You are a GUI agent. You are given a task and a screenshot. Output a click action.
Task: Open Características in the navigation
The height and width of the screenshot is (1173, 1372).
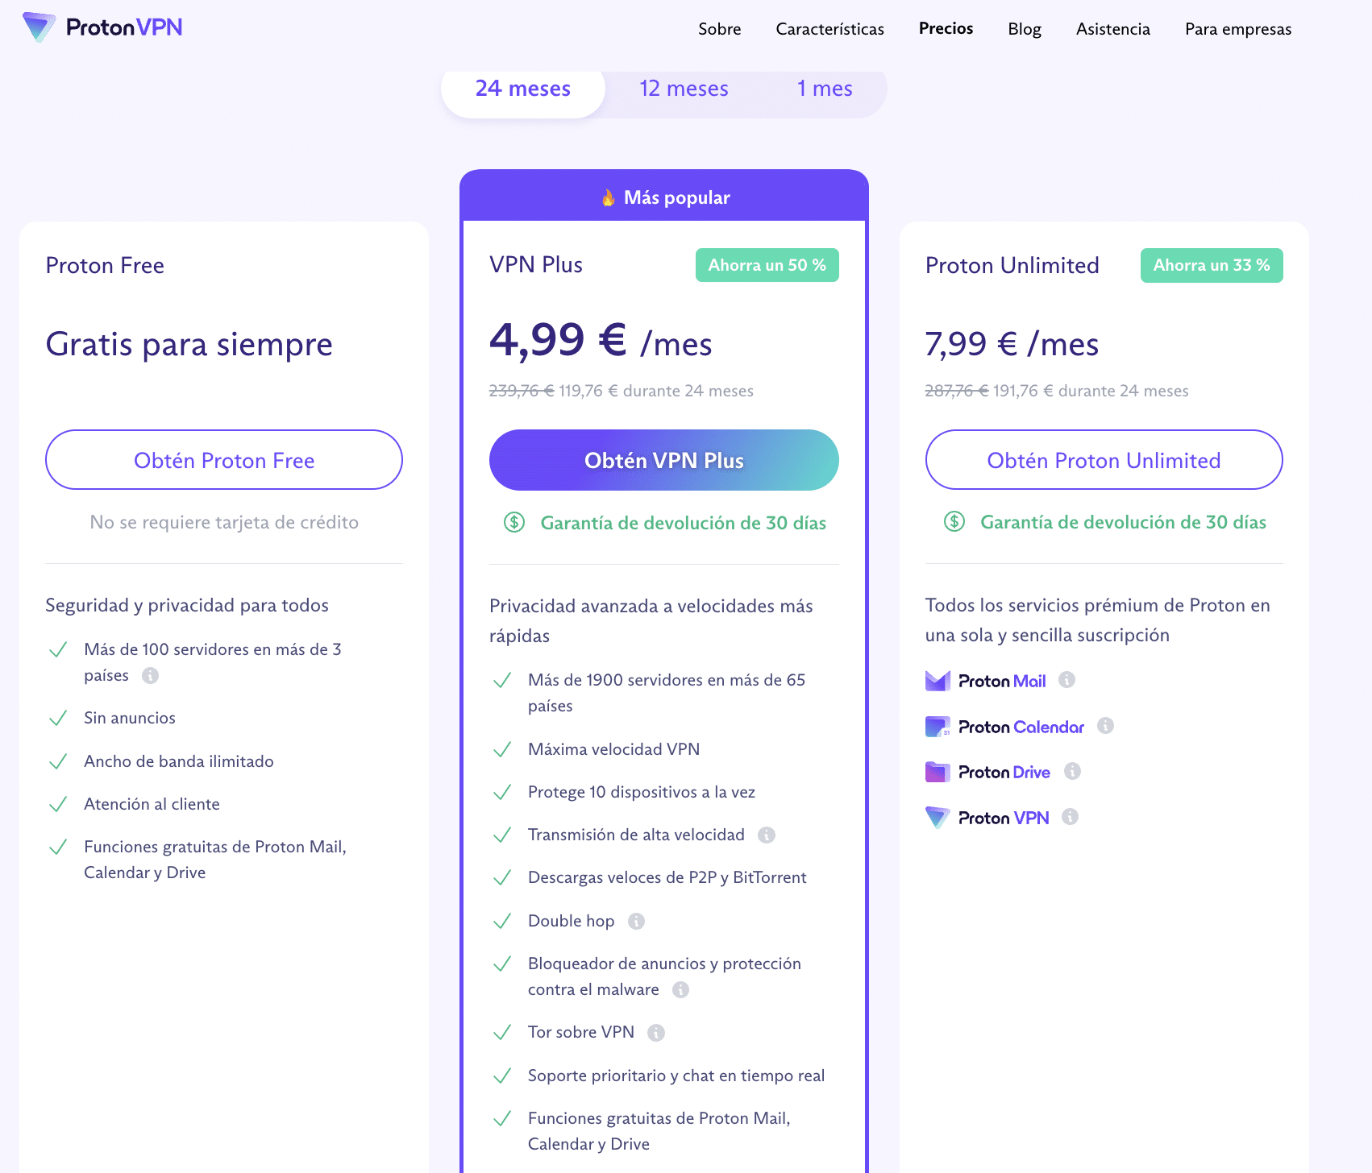830,29
